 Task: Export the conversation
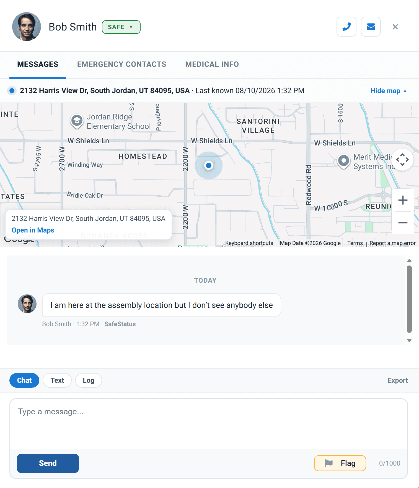398,380
